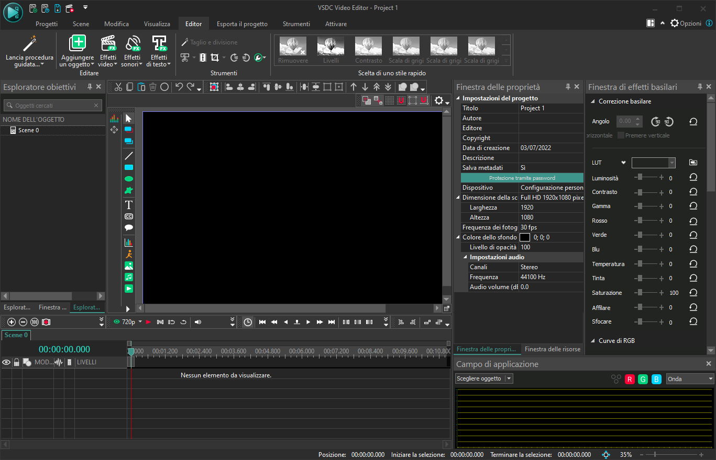716x460 pixels.
Task: Select the Rectangle shape tool
Action: coord(128,167)
